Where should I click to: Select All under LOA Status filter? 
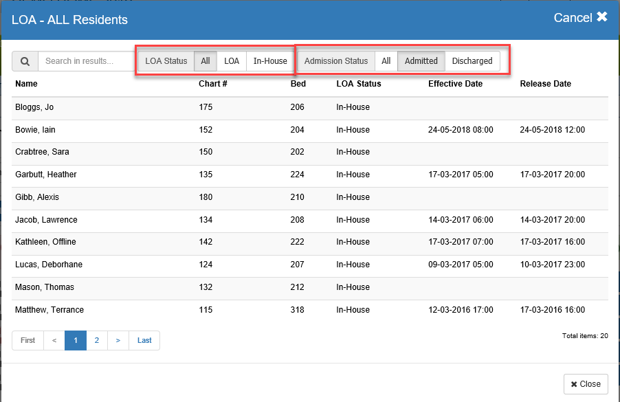pyautogui.click(x=206, y=61)
